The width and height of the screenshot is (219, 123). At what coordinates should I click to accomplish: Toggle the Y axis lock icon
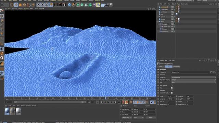42,5
